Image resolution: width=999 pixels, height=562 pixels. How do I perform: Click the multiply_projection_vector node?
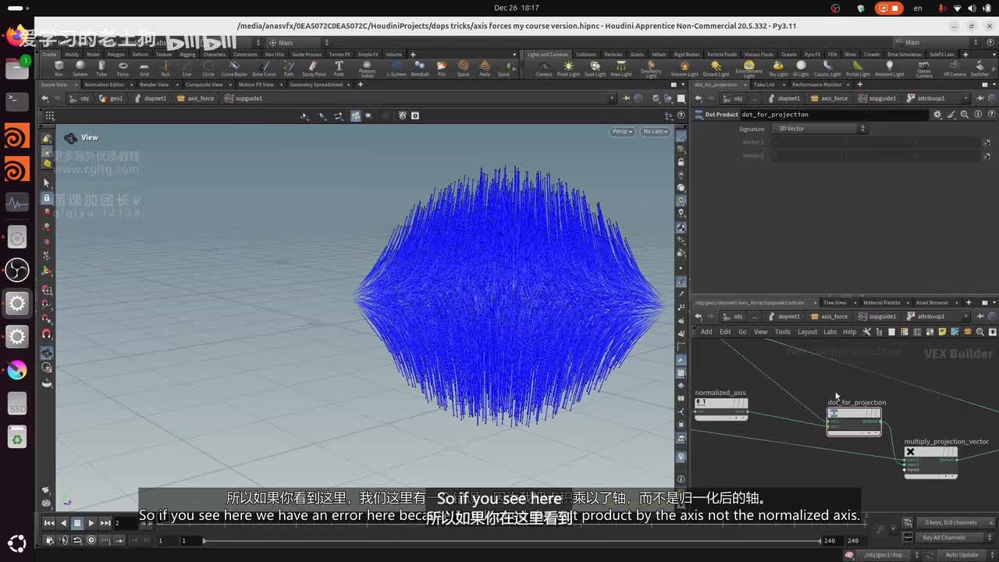pos(930,452)
